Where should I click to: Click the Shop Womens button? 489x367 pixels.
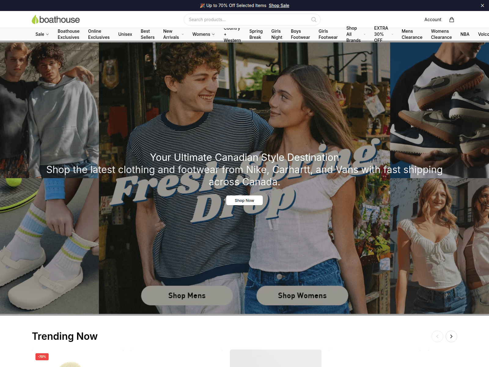pyautogui.click(x=302, y=295)
